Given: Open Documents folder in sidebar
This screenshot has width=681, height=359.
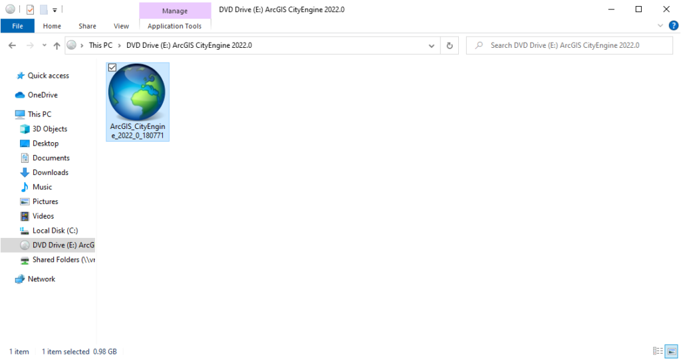Looking at the screenshot, I should pyautogui.click(x=51, y=158).
